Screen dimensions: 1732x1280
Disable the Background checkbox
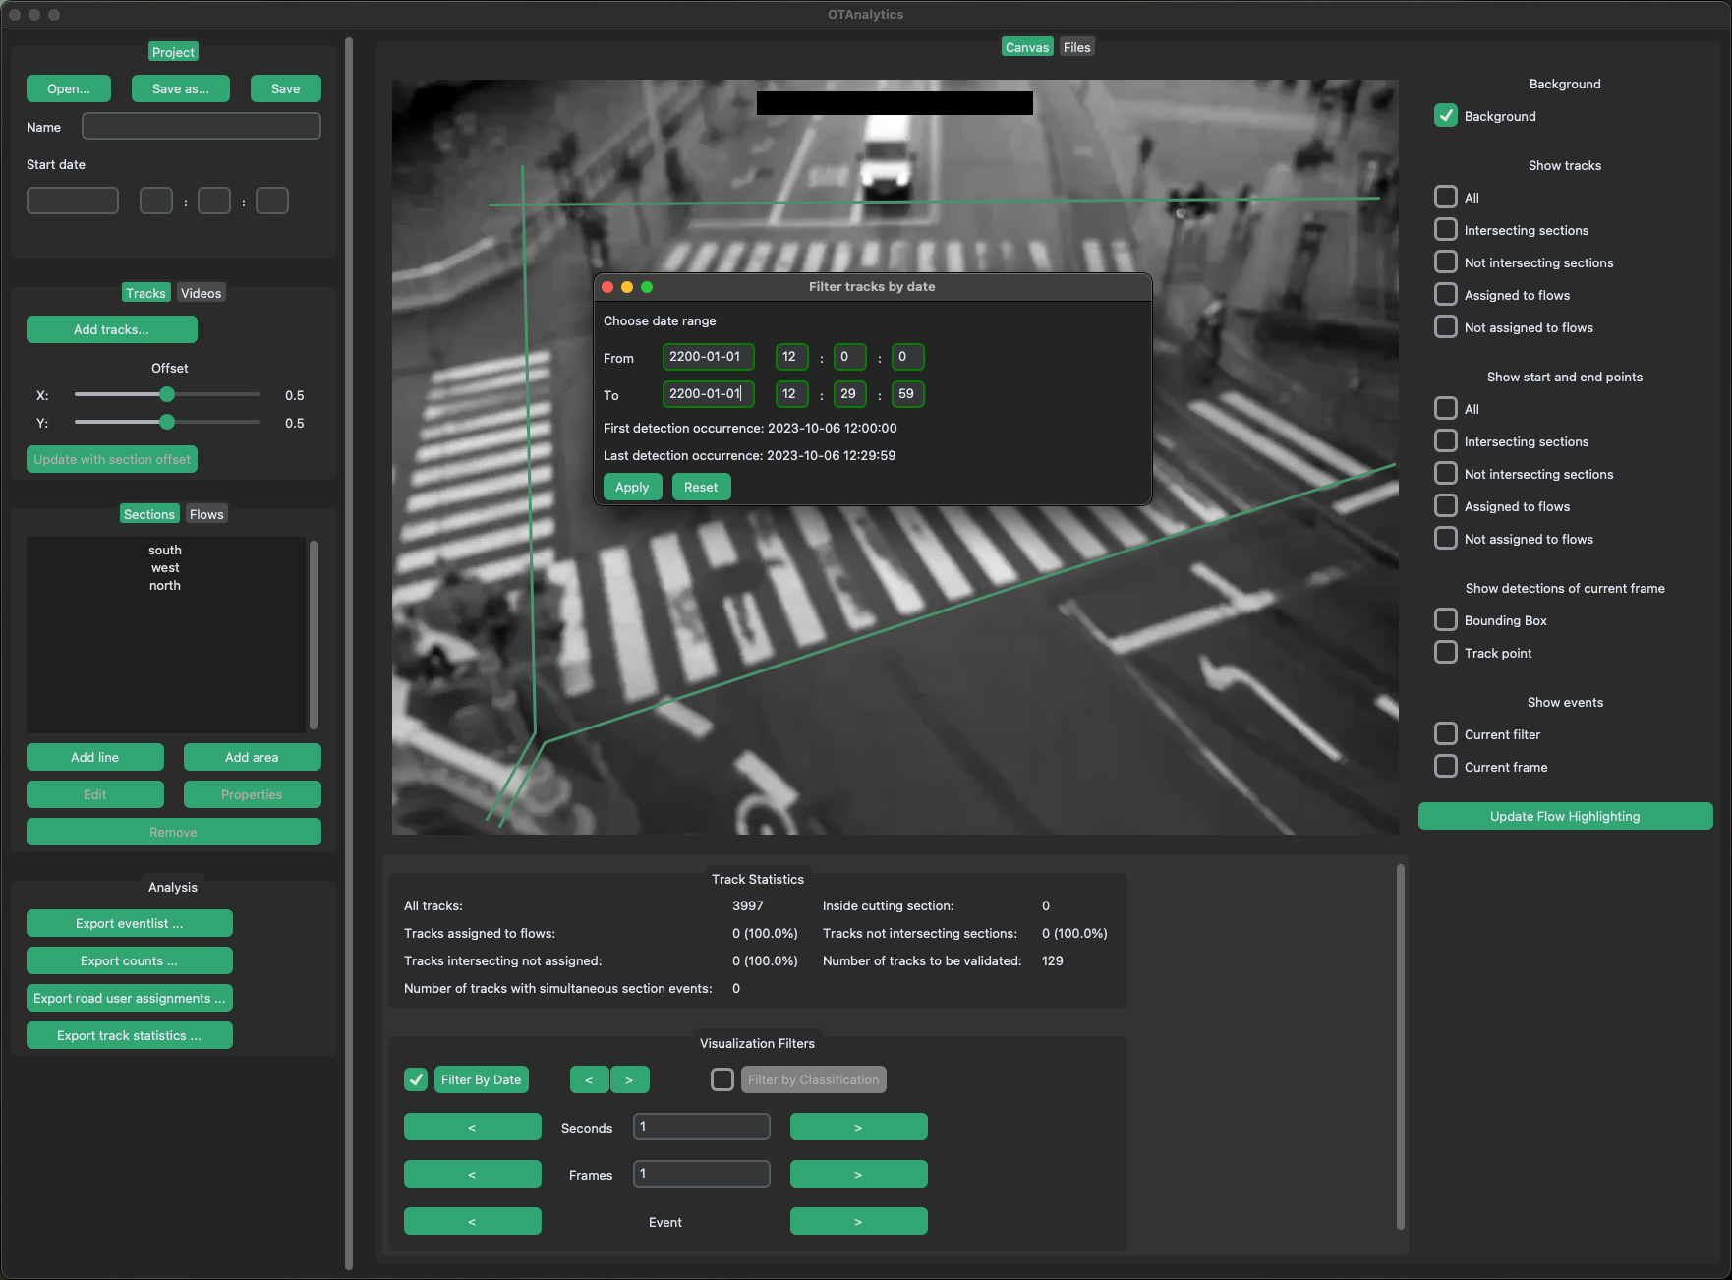[1445, 115]
